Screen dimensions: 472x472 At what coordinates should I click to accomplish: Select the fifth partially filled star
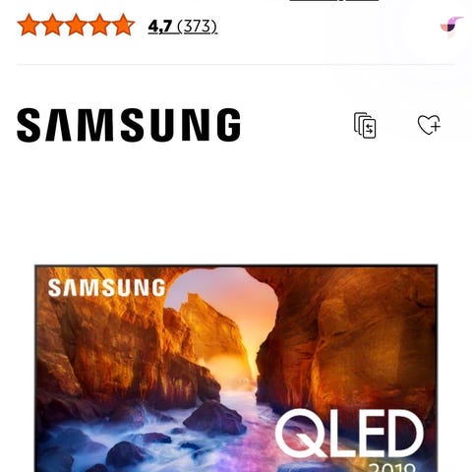tap(123, 25)
